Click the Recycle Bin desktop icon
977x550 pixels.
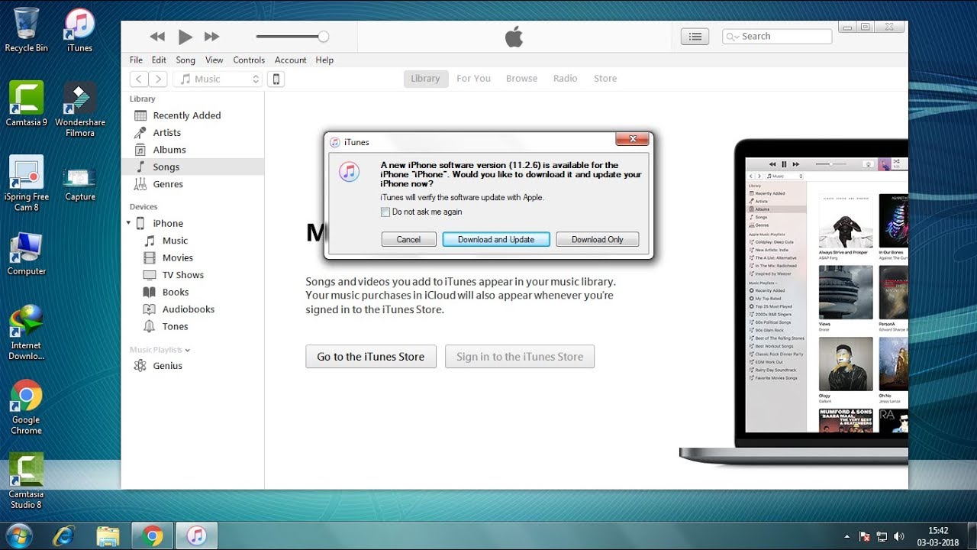[x=26, y=30]
